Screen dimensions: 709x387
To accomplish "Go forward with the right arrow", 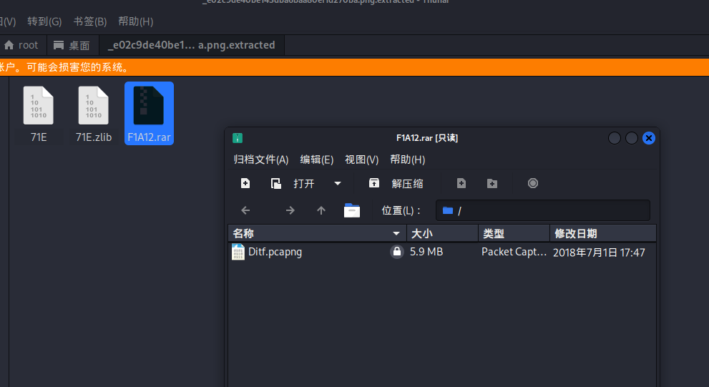I will (290, 210).
